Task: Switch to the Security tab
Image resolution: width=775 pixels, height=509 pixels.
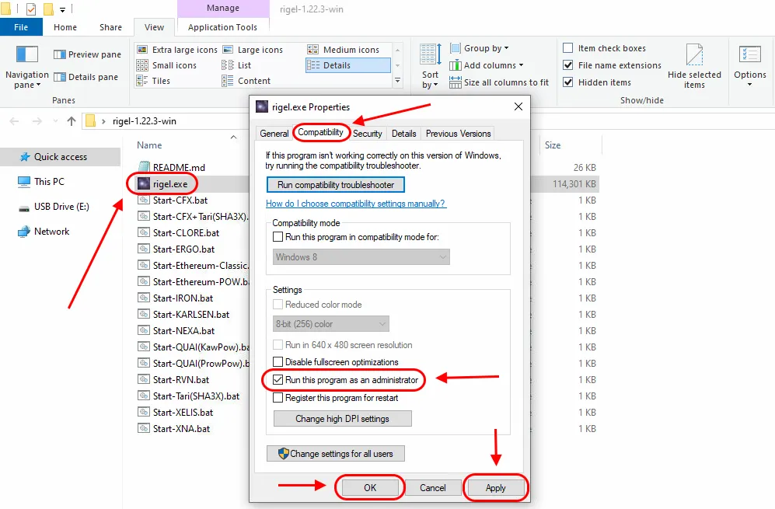Action: point(368,134)
